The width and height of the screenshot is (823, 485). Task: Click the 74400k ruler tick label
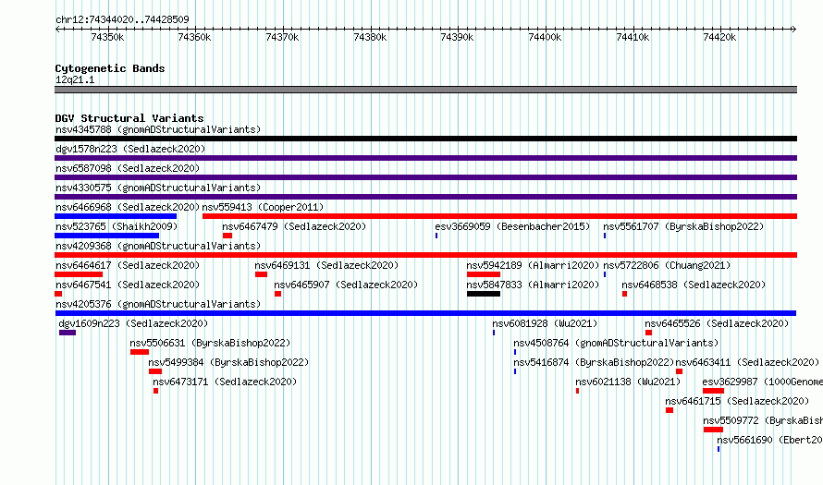(x=545, y=37)
